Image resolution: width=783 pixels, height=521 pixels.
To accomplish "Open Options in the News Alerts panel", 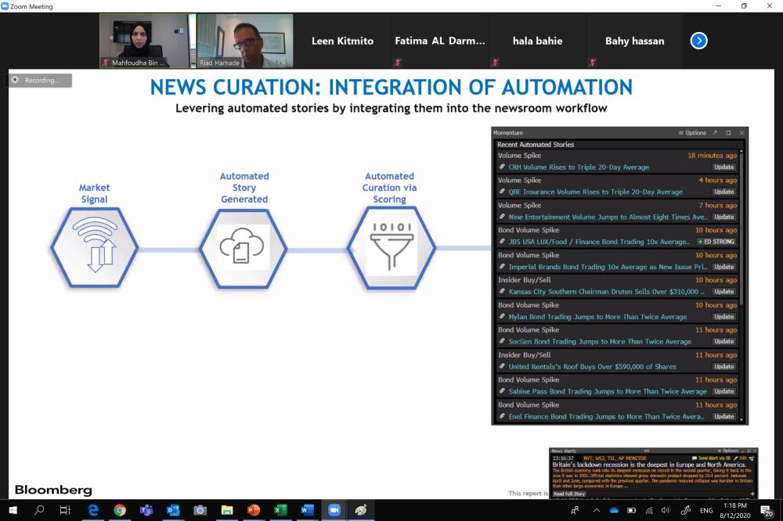I will 729,451.
